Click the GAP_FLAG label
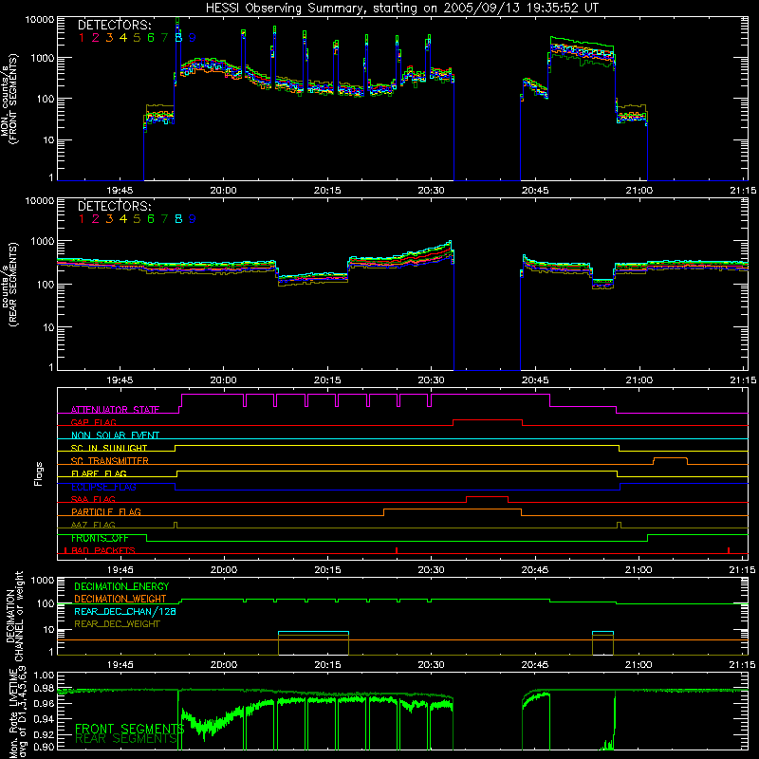The height and width of the screenshot is (759, 759). [x=93, y=422]
